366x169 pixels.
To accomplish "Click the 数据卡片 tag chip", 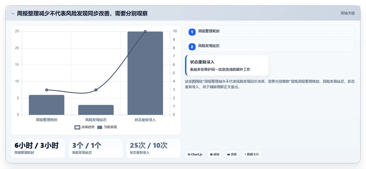I will 252,154.
